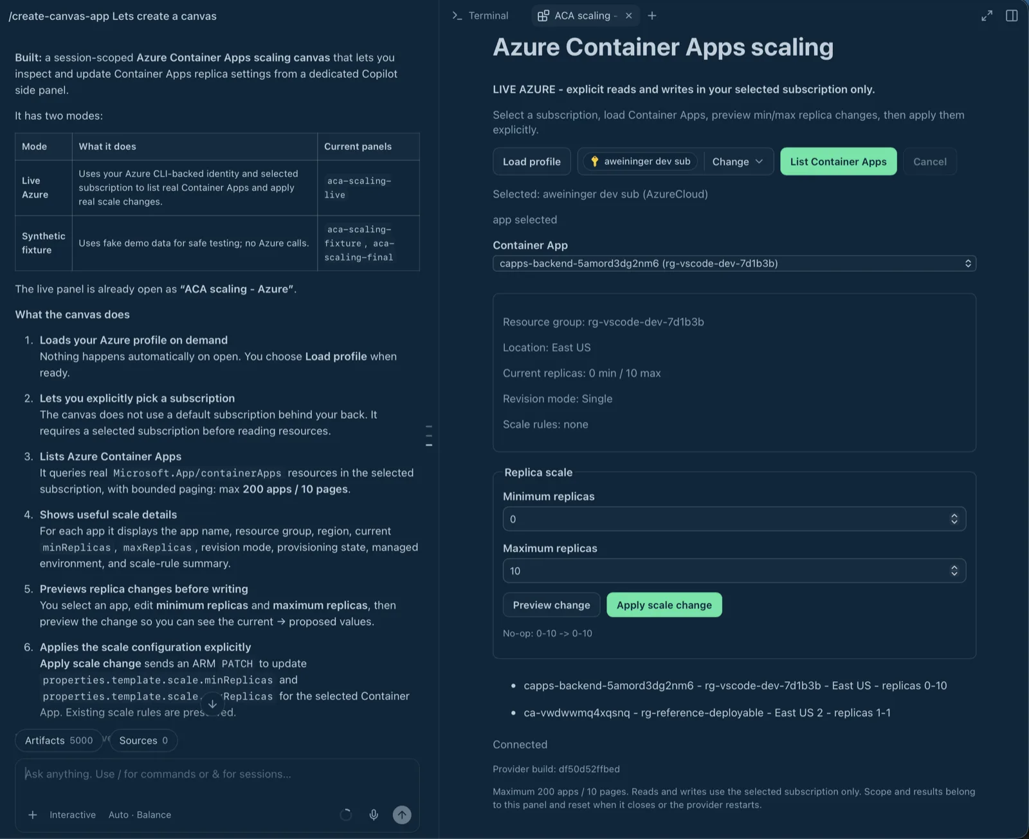
Task: Toggle the side panel layout icon
Action: click(1012, 15)
